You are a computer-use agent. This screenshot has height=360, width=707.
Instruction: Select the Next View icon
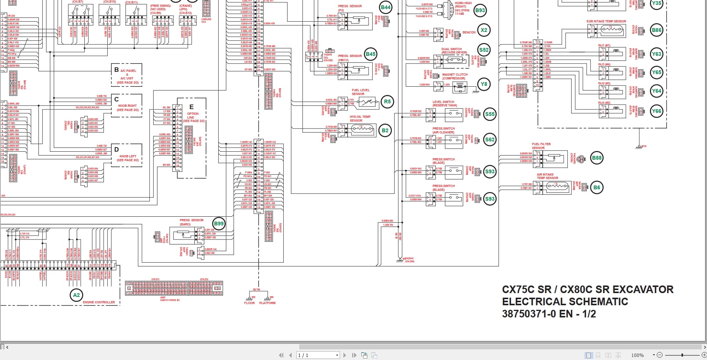(374, 355)
